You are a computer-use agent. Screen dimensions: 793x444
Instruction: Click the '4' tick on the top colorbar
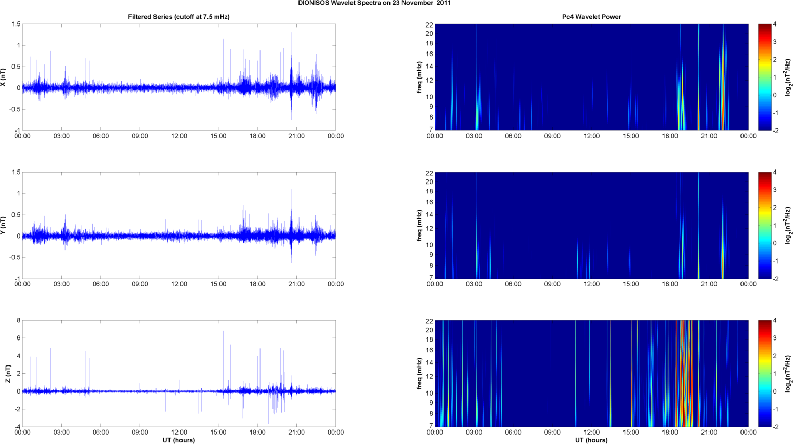775,24
